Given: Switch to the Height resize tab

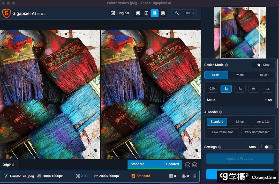Looking at the screenshot, I should 264,75.
